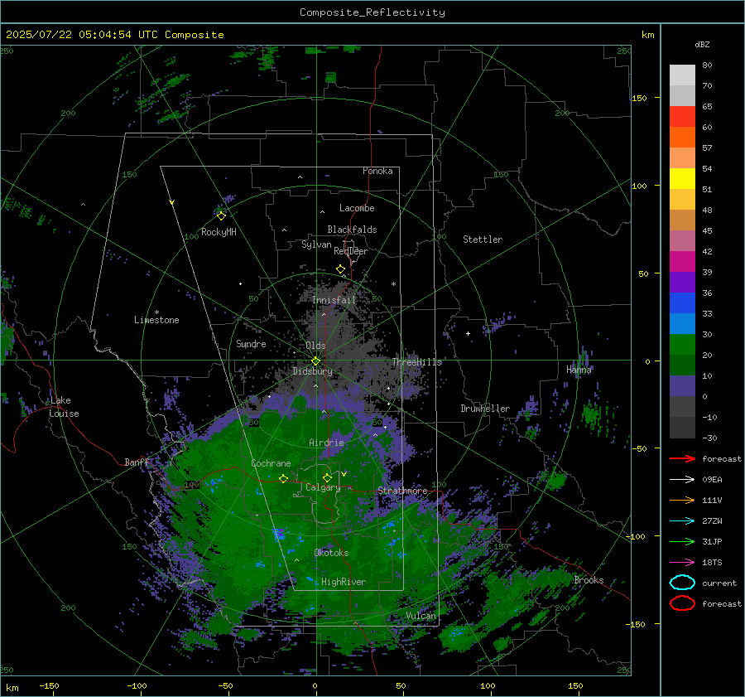745x697 pixels.
Task: Click the red forecast arrow in legend
Action: [682, 458]
